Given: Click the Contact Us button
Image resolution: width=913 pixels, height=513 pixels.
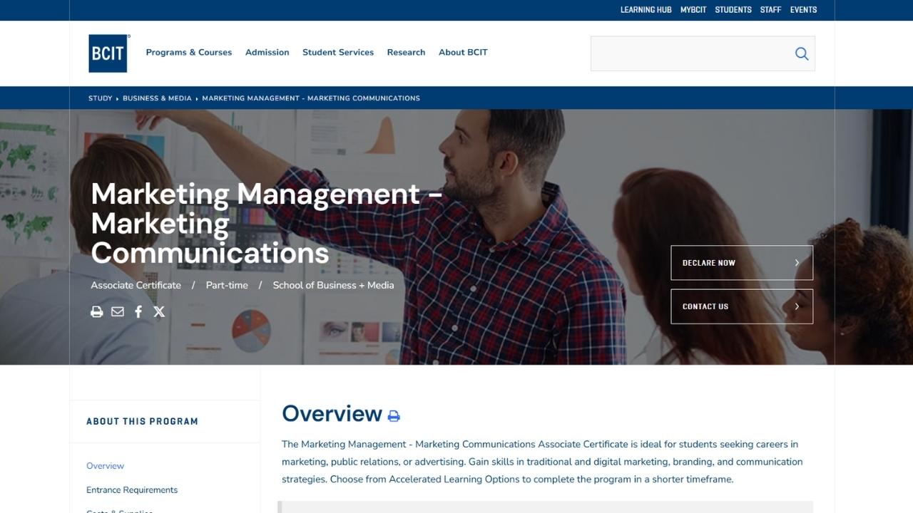Looking at the screenshot, I should 742,306.
